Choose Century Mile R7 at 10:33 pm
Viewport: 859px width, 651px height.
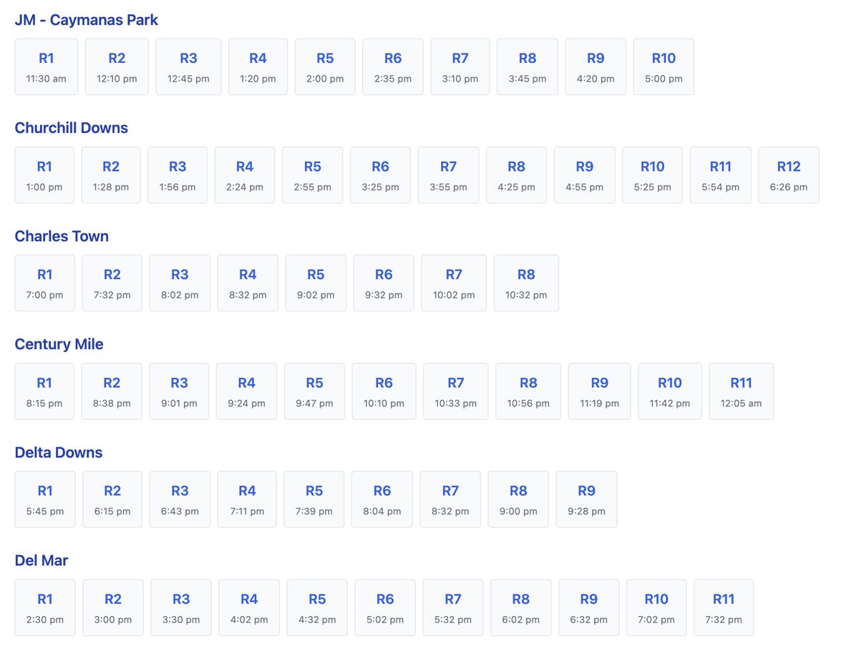[x=456, y=391]
